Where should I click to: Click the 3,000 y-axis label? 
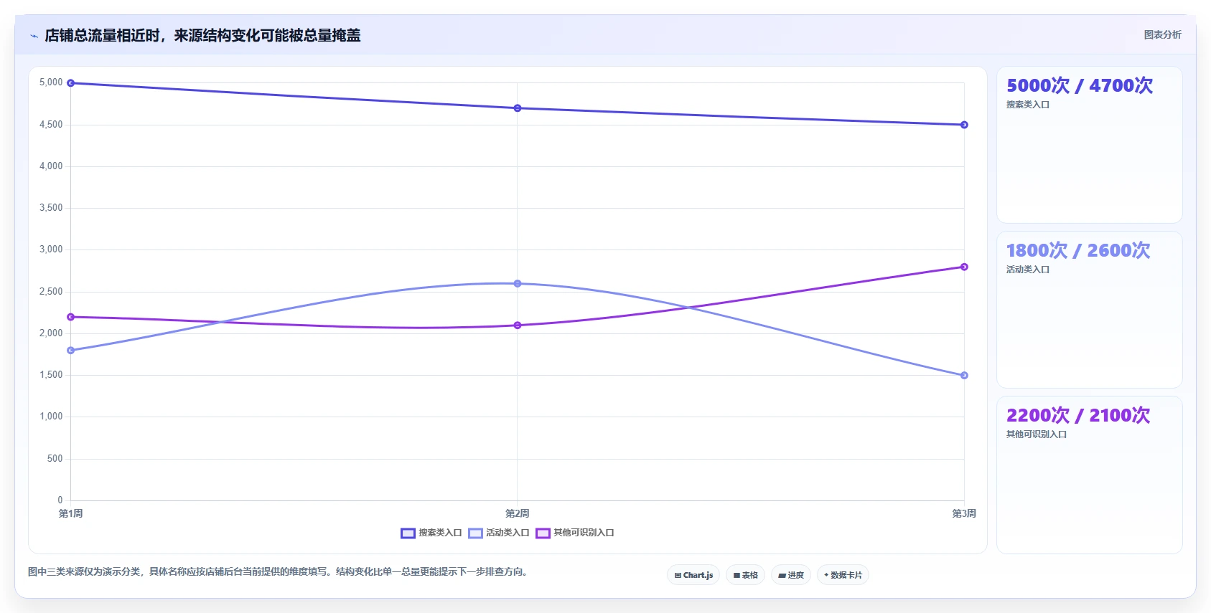[x=51, y=250]
